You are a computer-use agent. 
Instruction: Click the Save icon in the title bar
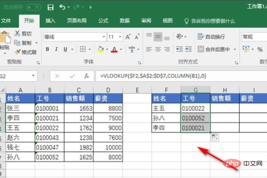[x=50, y=7]
